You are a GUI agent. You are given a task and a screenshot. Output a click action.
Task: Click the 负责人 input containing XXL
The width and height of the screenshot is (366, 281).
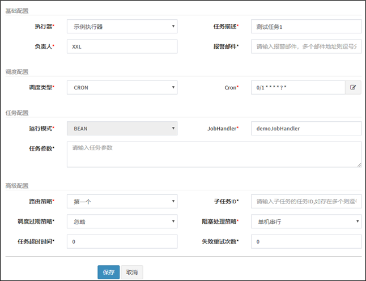click(122, 47)
